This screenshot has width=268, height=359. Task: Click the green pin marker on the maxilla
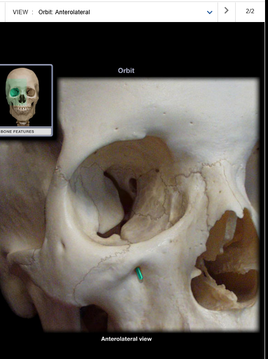(x=139, y=273)
